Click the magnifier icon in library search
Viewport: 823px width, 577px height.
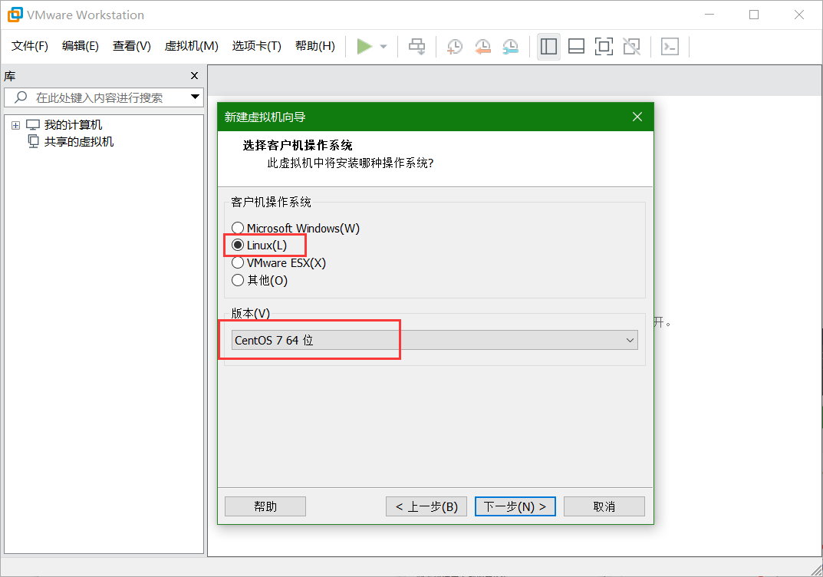click(x=21, y=97)
